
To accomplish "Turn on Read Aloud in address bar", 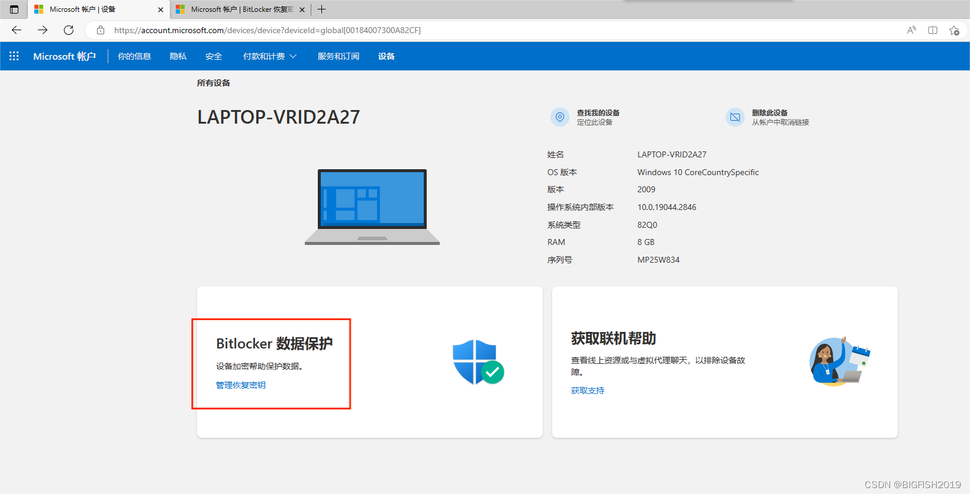I will (911, 30).
